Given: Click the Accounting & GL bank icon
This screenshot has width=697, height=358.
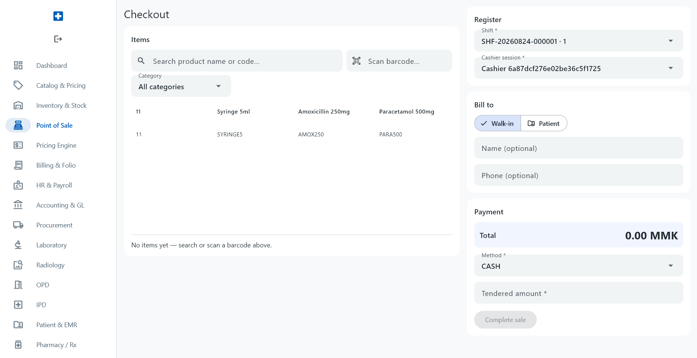Looking at the screenshot, I should coord(18,205).
